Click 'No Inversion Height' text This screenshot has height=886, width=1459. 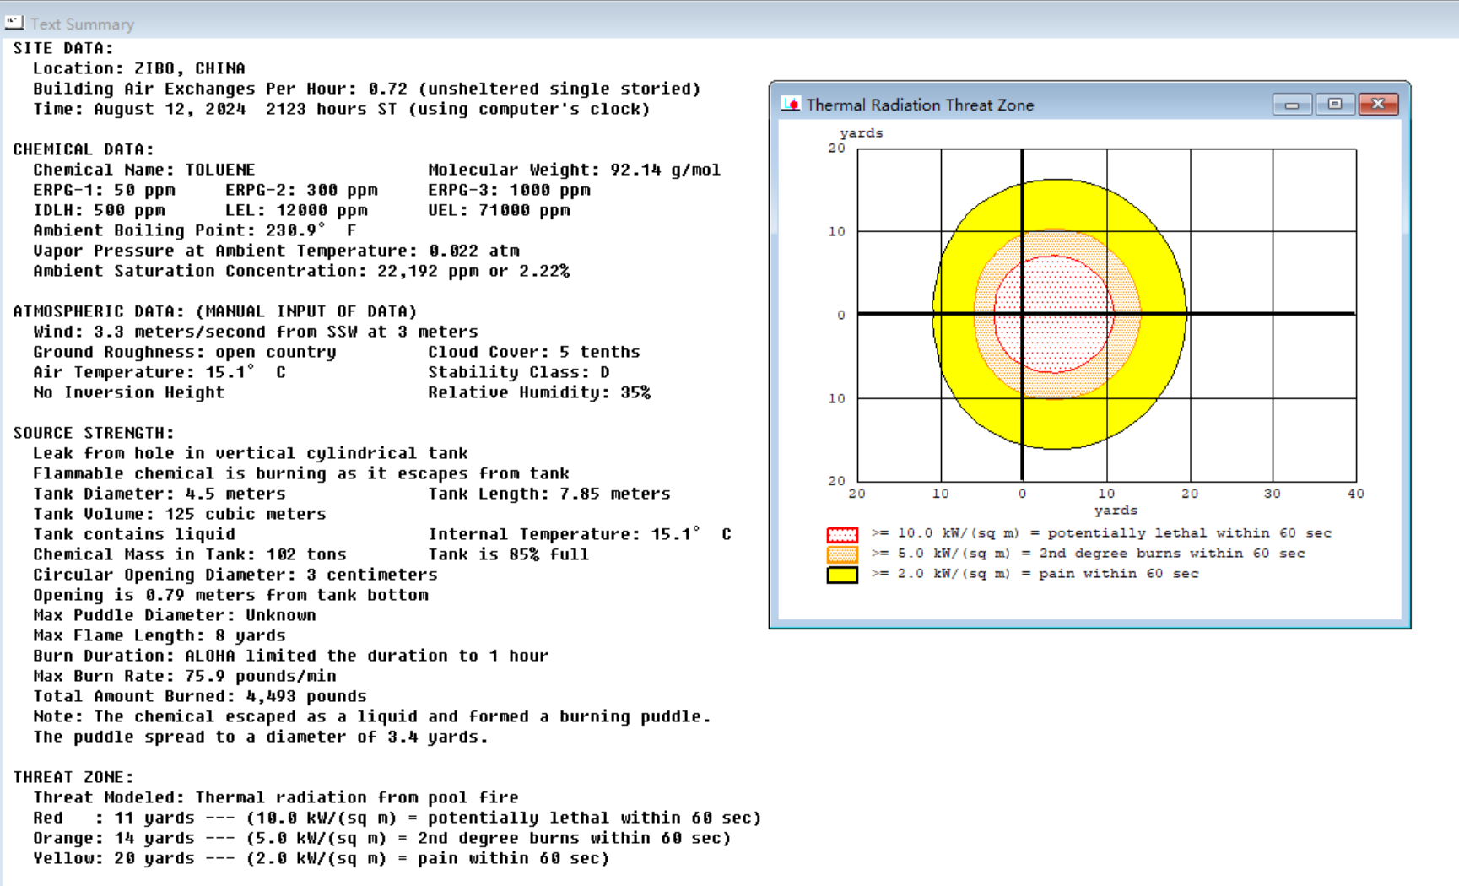tap(128, 392)
